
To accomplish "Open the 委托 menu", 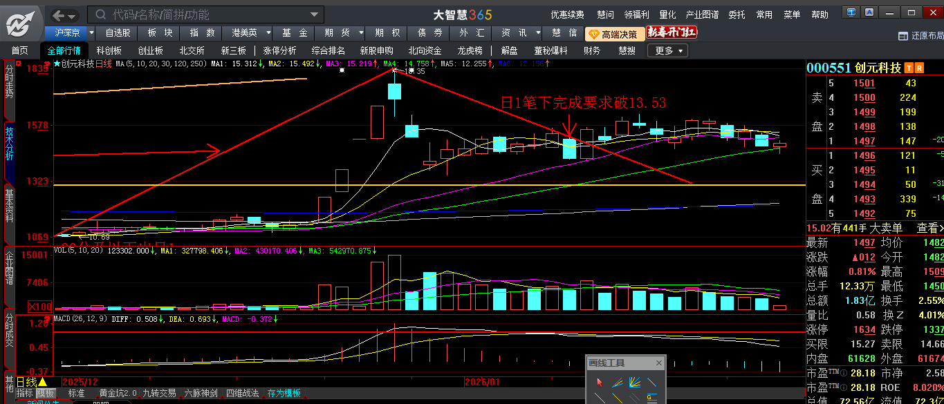I will pos(737,15).
